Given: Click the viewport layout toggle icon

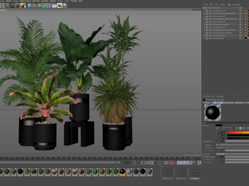Looking at the screenshot, I should click(200, 10).
